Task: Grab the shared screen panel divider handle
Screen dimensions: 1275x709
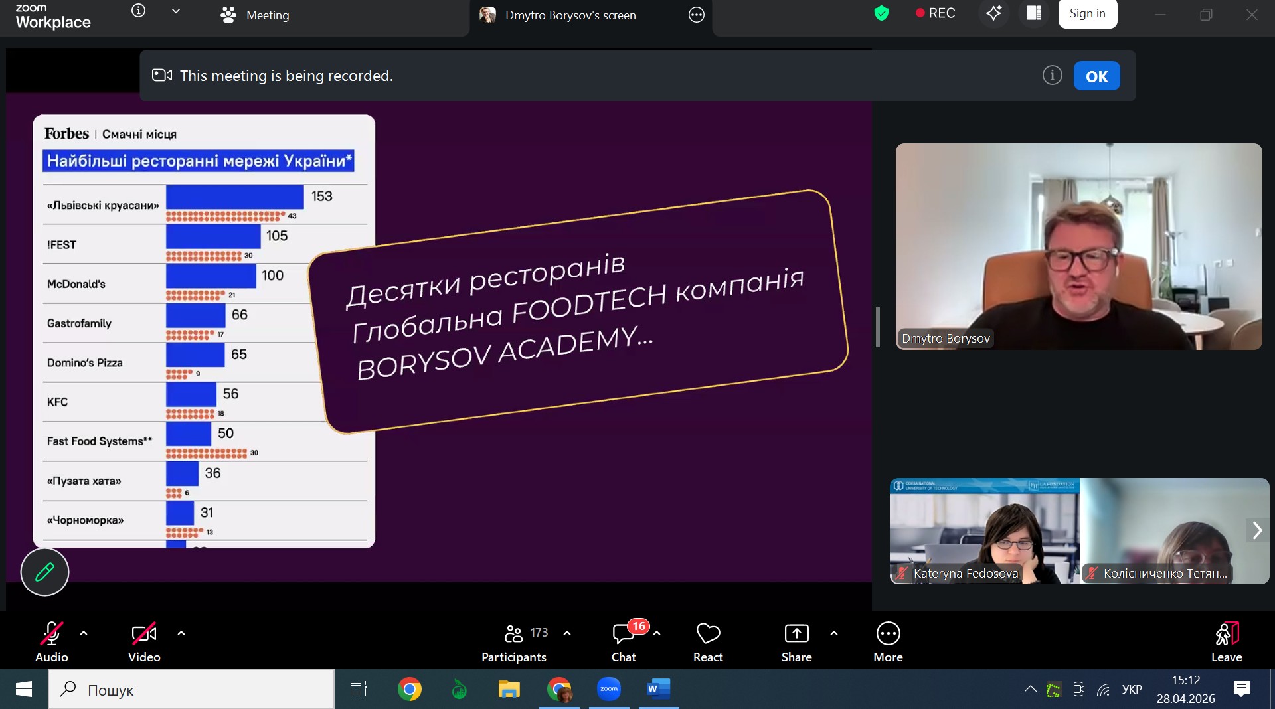Action: pyautogui.click(x=878, y=327)
